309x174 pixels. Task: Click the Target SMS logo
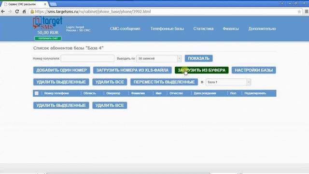pos(48,23)
